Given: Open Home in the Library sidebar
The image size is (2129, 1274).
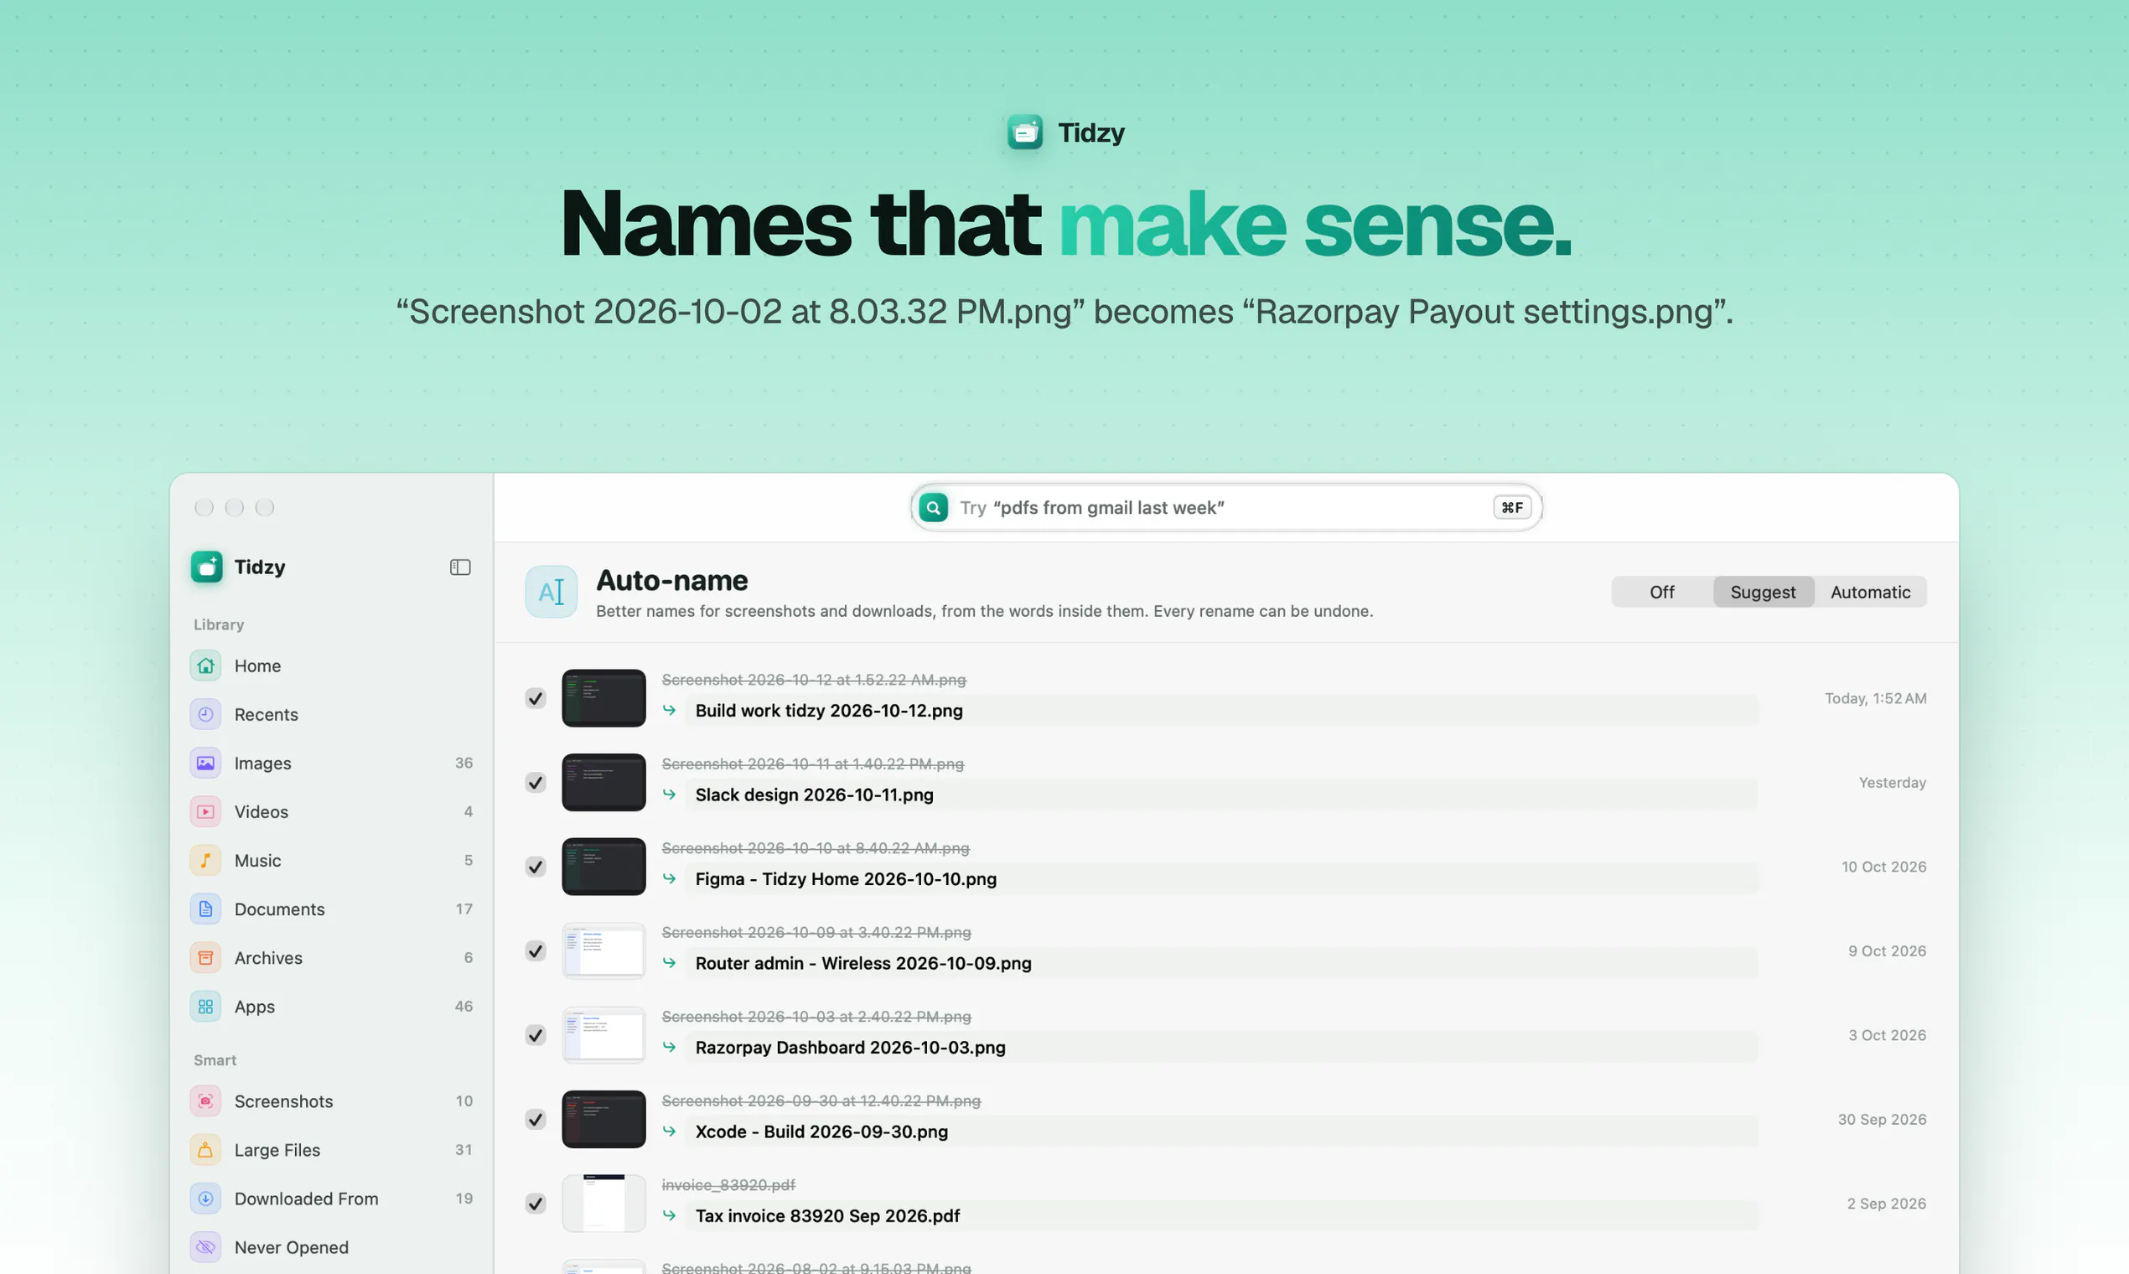Looking at the screenshot, I should (331, 666).
